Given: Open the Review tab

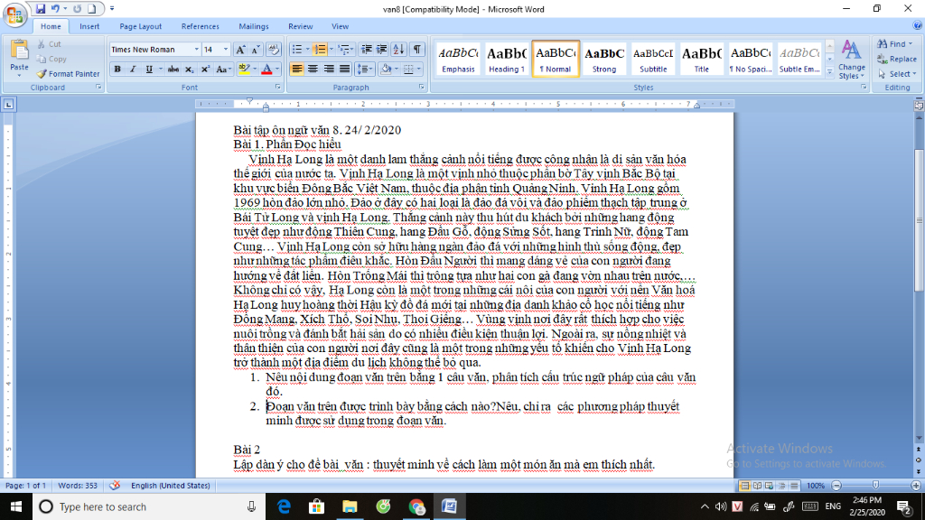Looking at the screenshot, I should click(x=300, y=26).
